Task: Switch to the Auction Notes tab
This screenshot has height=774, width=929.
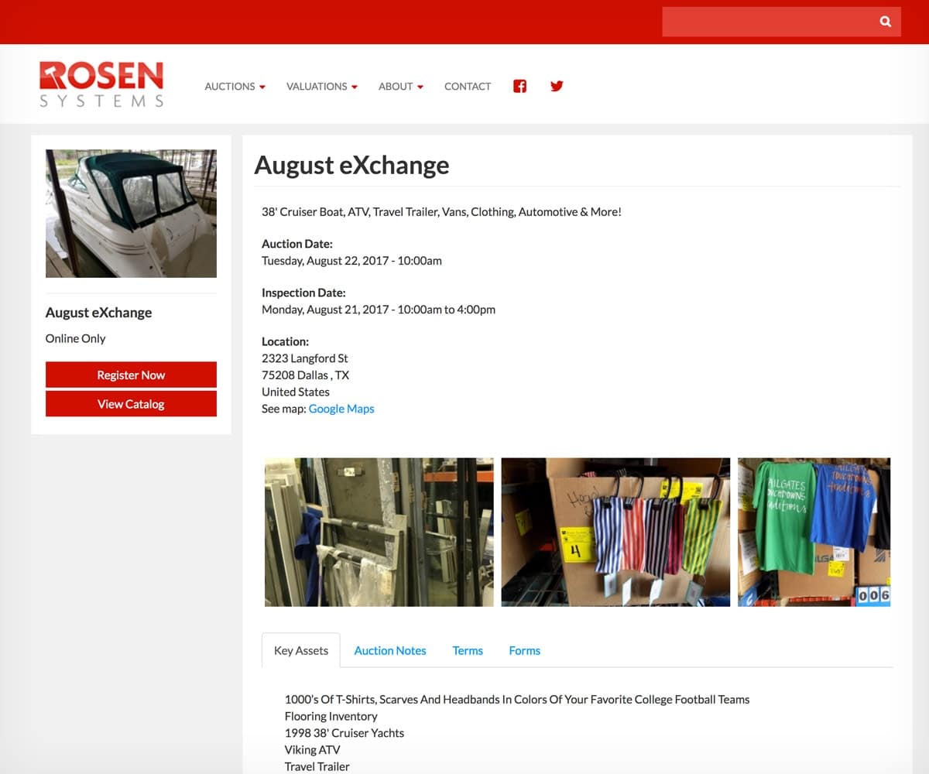Action: 390,650
